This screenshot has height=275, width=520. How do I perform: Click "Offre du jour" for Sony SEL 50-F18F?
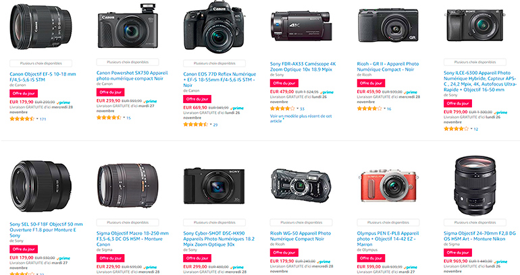pyautogui.click(x=24, y=249)
